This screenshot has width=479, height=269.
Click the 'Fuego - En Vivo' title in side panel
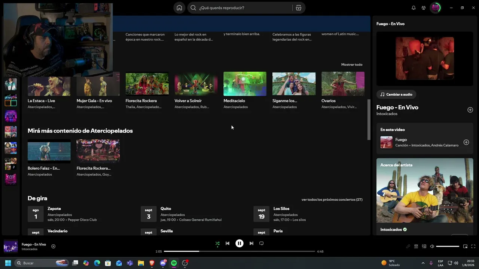pos(397,107)
